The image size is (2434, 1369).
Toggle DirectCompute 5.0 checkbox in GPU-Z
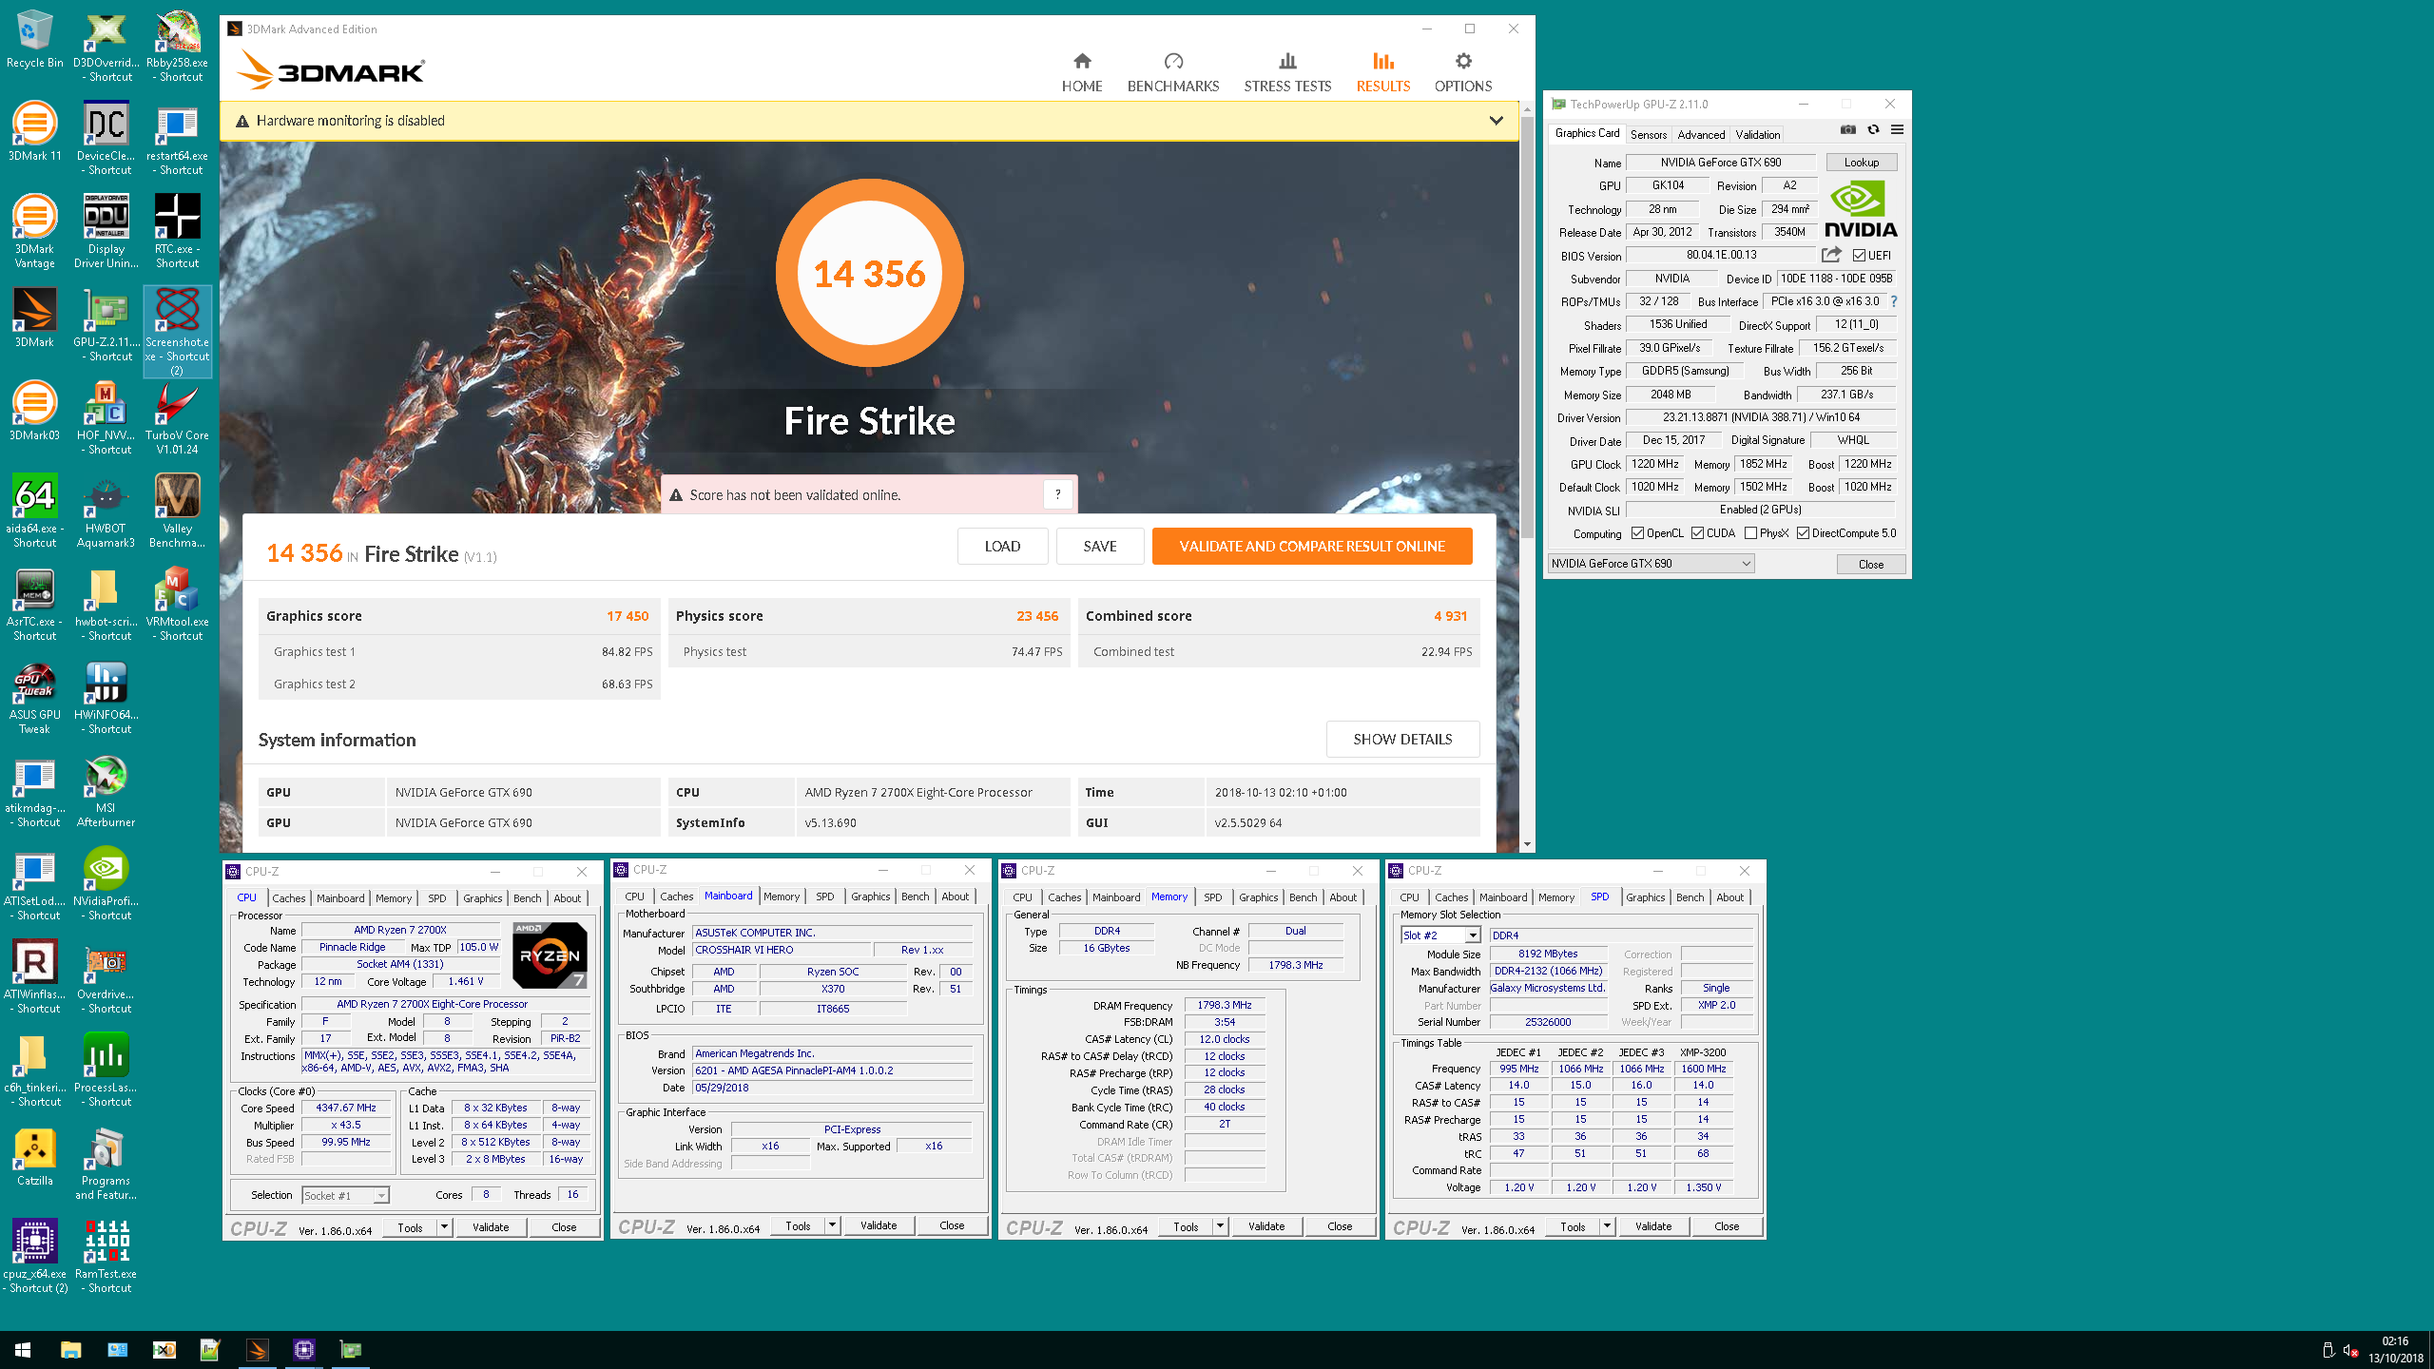pos(1803,533)
